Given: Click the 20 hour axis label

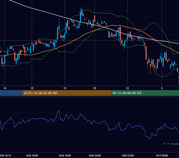Looking at the screenshot, I should point(95,88).
